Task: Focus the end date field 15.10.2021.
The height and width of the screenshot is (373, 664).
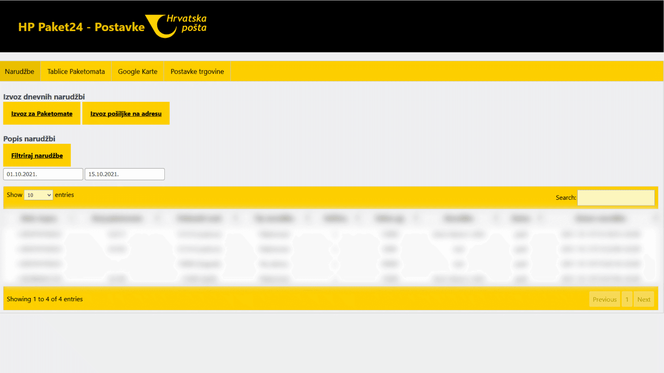Action: (x=124, y=174)
